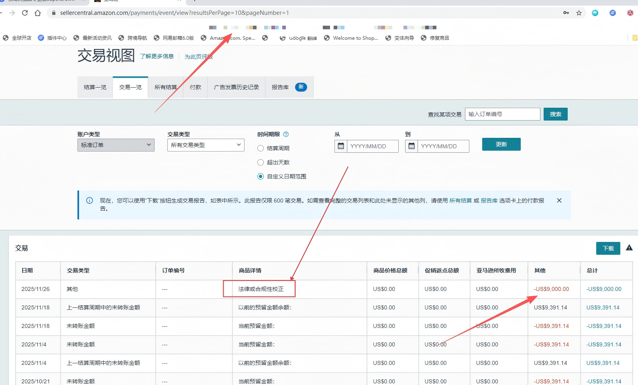Expand the 账户类型 dropdown showing 标准订单
638x385 pixels.
(116, 145)
